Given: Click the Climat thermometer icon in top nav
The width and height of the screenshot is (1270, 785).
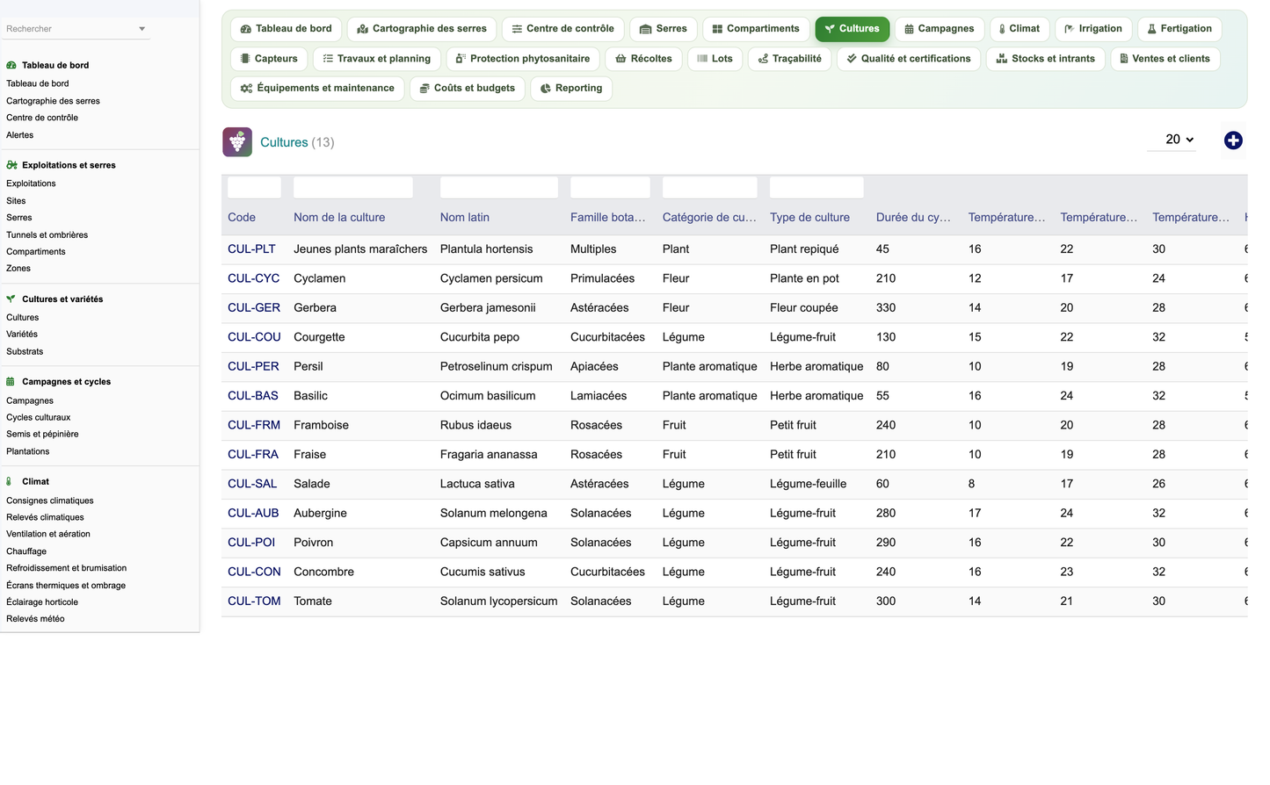Looking at the screenshot, I should tap(1002, 29).
